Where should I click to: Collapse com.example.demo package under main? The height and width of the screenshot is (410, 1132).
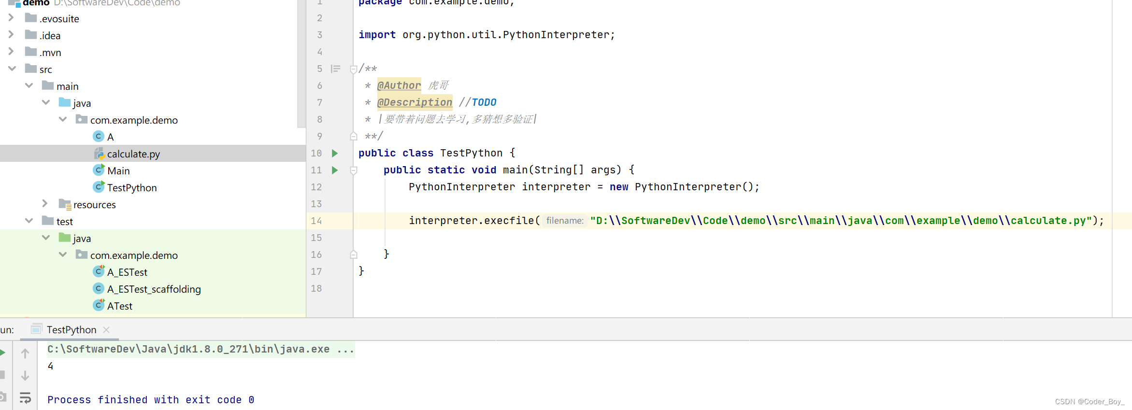pos(63,119)
